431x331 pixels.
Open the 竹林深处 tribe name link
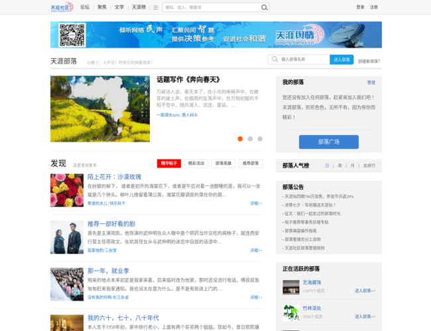coord(312,308)
